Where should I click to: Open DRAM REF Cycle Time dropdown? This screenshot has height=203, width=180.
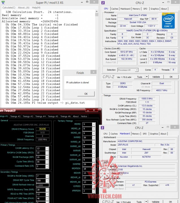pos(47,181)
